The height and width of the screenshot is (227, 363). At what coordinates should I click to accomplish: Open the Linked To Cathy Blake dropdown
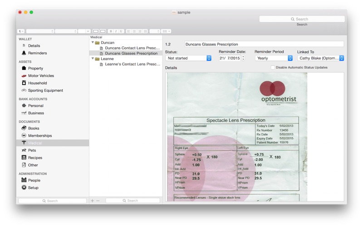pyautogui.click(x=321, y=58)
